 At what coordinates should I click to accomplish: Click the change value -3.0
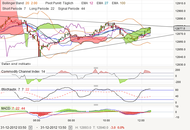(x=113, y=128)
